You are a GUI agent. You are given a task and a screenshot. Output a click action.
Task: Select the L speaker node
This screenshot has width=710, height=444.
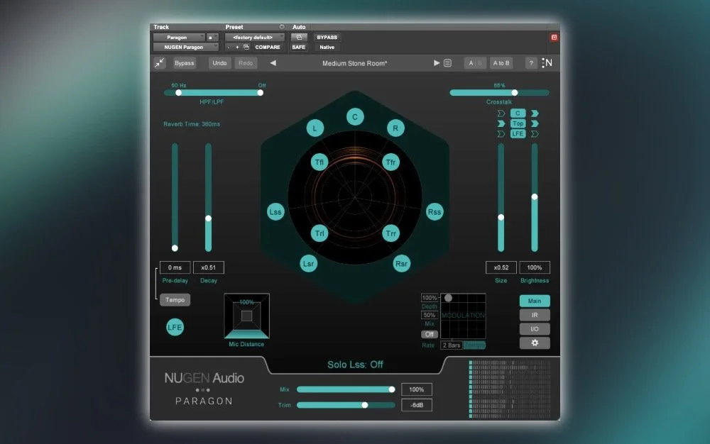tap(315, 128)
